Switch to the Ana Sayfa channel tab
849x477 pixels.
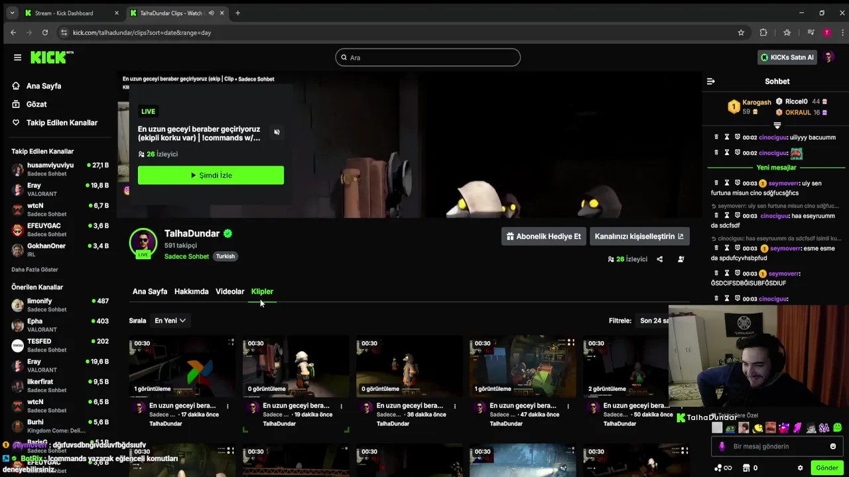click(150, 291)
